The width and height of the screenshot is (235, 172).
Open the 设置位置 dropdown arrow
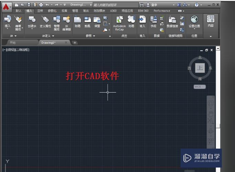tap(194, 29)
